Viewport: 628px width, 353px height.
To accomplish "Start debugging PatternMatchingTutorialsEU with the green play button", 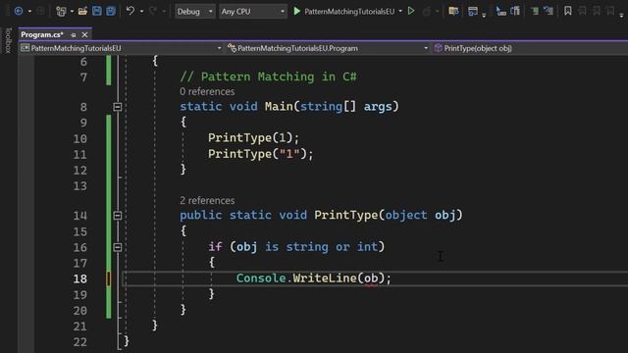I will click(x=296, y=11).
